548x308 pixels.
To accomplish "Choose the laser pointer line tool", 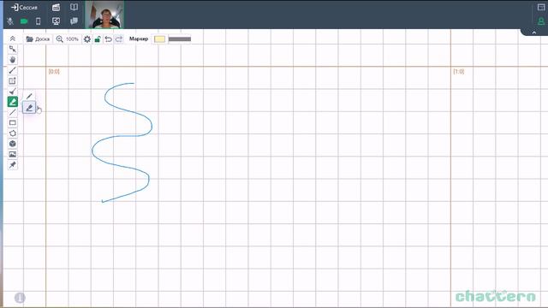I will click(x=13, y=70).
